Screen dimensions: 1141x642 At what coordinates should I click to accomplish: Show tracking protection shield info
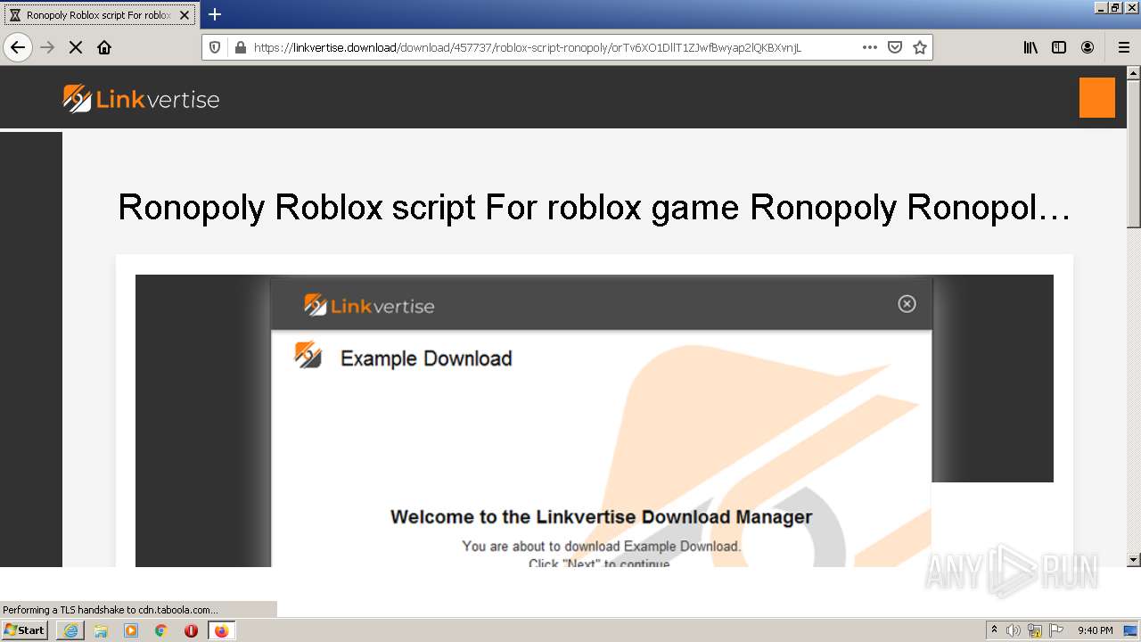215,47
